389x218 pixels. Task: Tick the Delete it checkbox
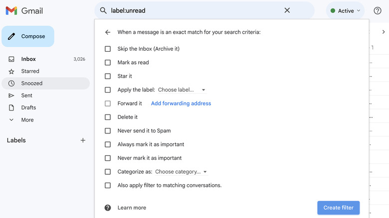tap(108, 117)
